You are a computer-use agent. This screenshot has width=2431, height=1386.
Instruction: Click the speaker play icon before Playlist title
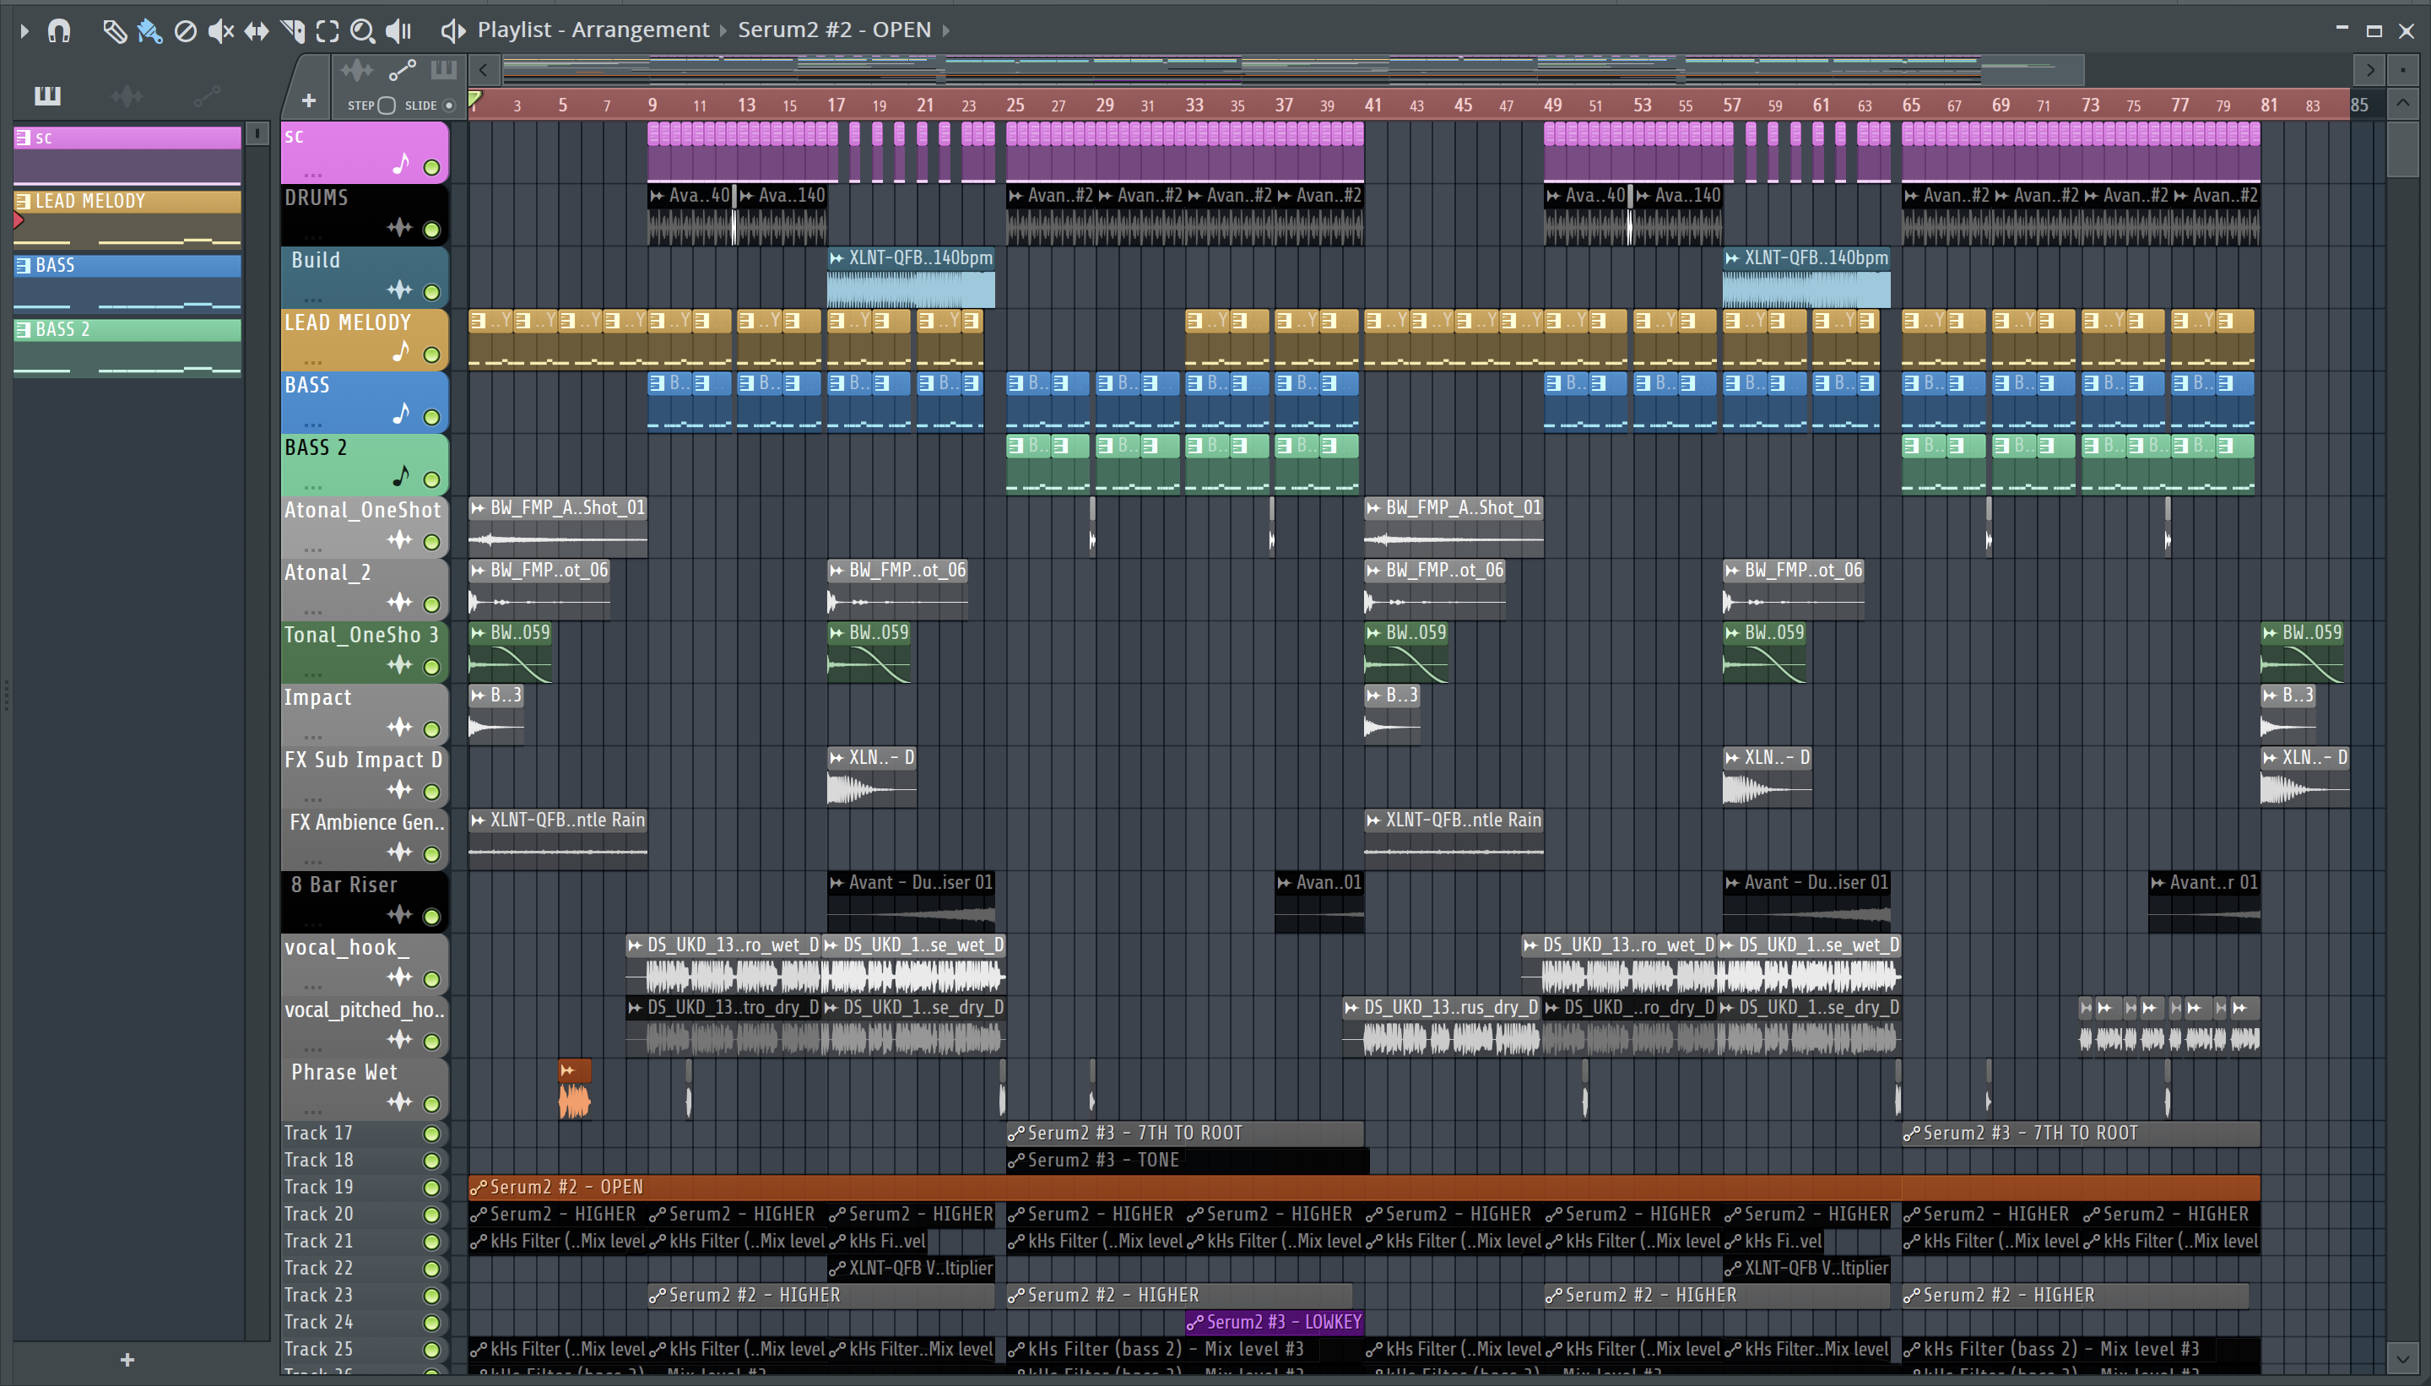click(x=452, y=30)
